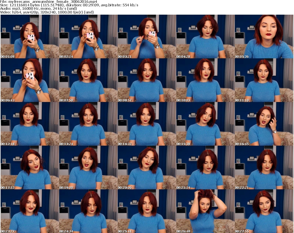Viewport: 294px width, 233px height.
Task: Choose the frame at 00:07:50
Action: click(x=88, y=80)
